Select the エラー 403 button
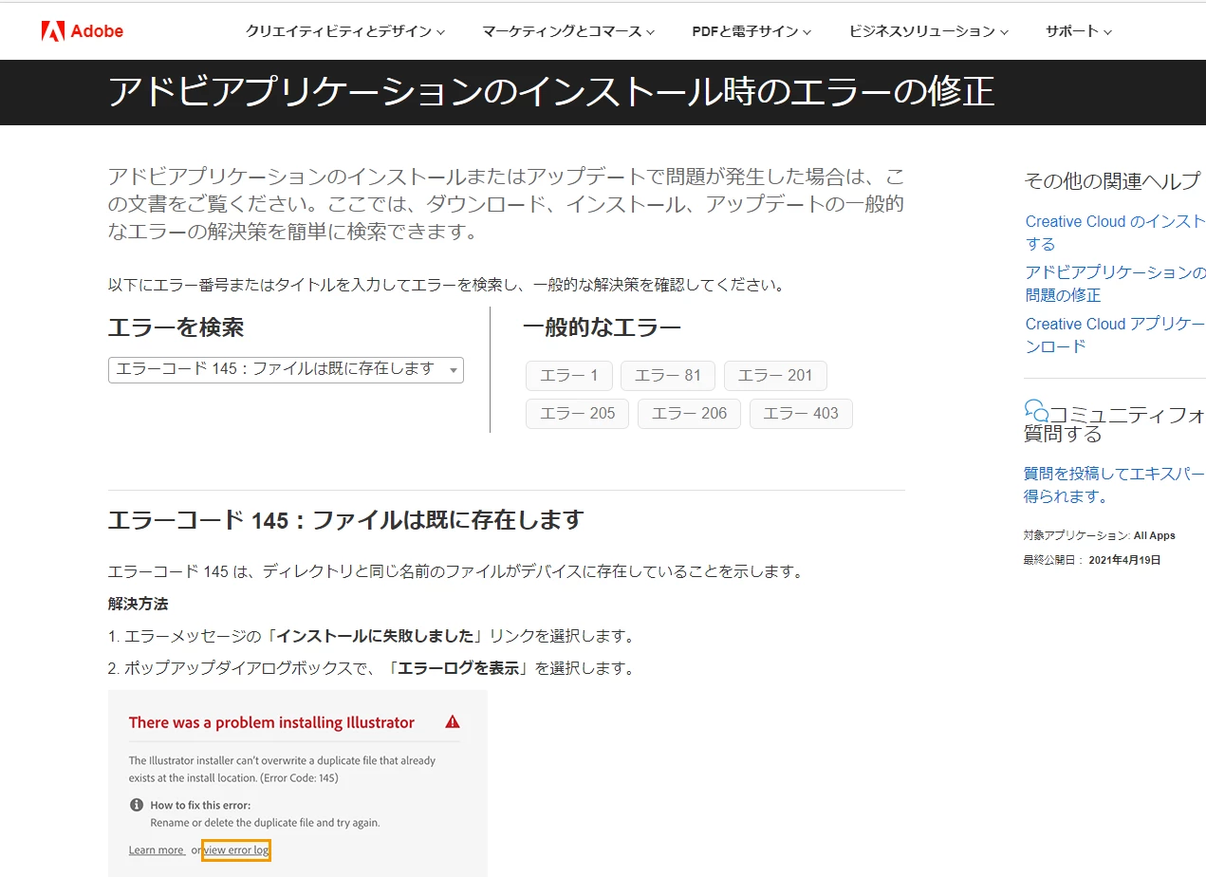The height and width of the screenshot is (877, 1206). (801, 413)
